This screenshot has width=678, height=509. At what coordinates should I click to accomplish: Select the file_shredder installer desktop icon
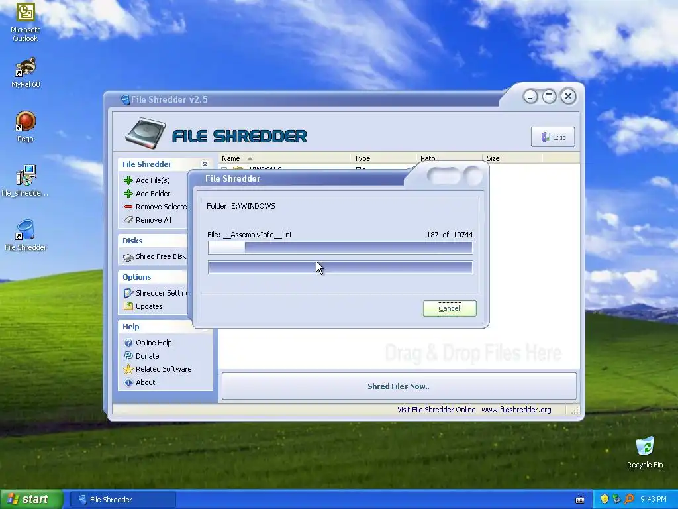tap(25, 181)
